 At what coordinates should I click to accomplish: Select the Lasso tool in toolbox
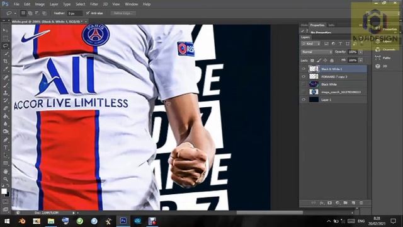[6, 46]
